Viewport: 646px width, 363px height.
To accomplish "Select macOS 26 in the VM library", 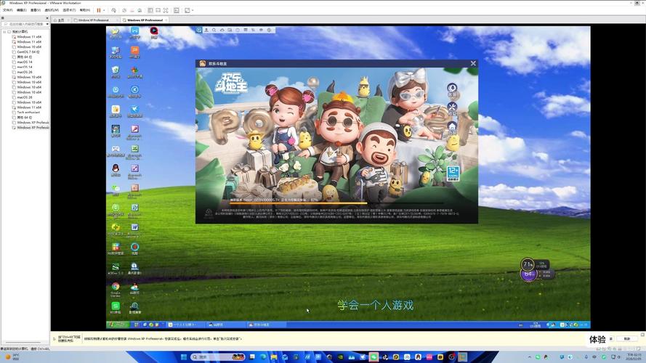I will pos(24,73).
